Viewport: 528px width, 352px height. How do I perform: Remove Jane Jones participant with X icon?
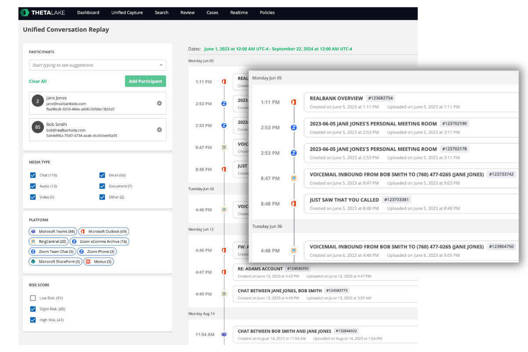point(159,103)
